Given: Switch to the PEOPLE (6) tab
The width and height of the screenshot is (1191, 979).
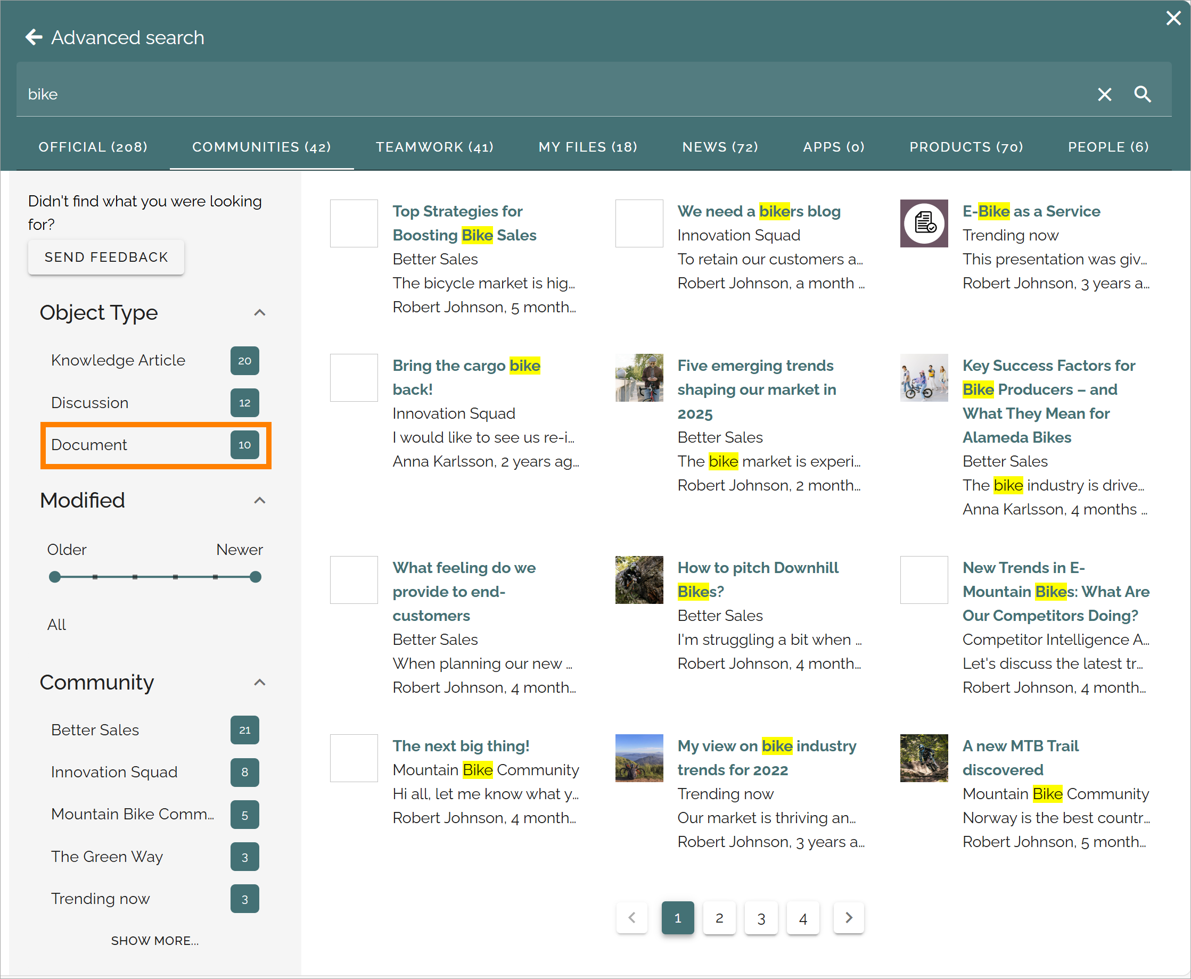Looking at the screenshot, I should (1108, 147).
